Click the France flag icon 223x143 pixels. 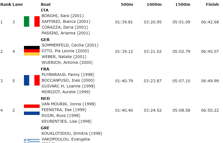(32, 80)
